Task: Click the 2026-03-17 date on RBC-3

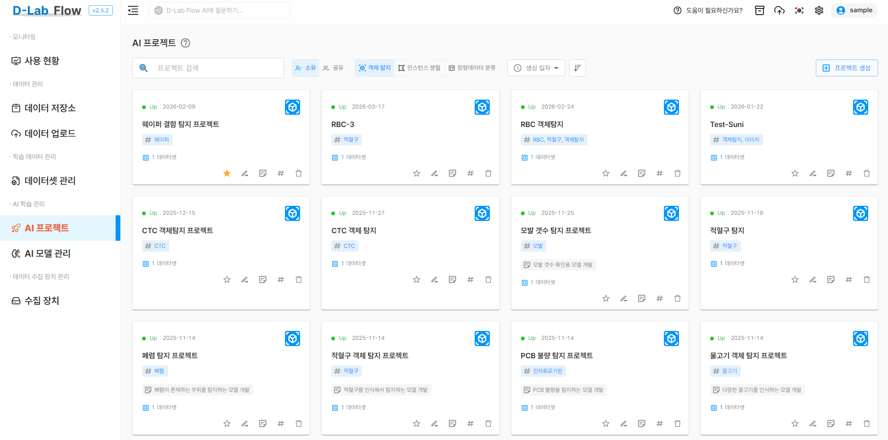Action: 368,107
